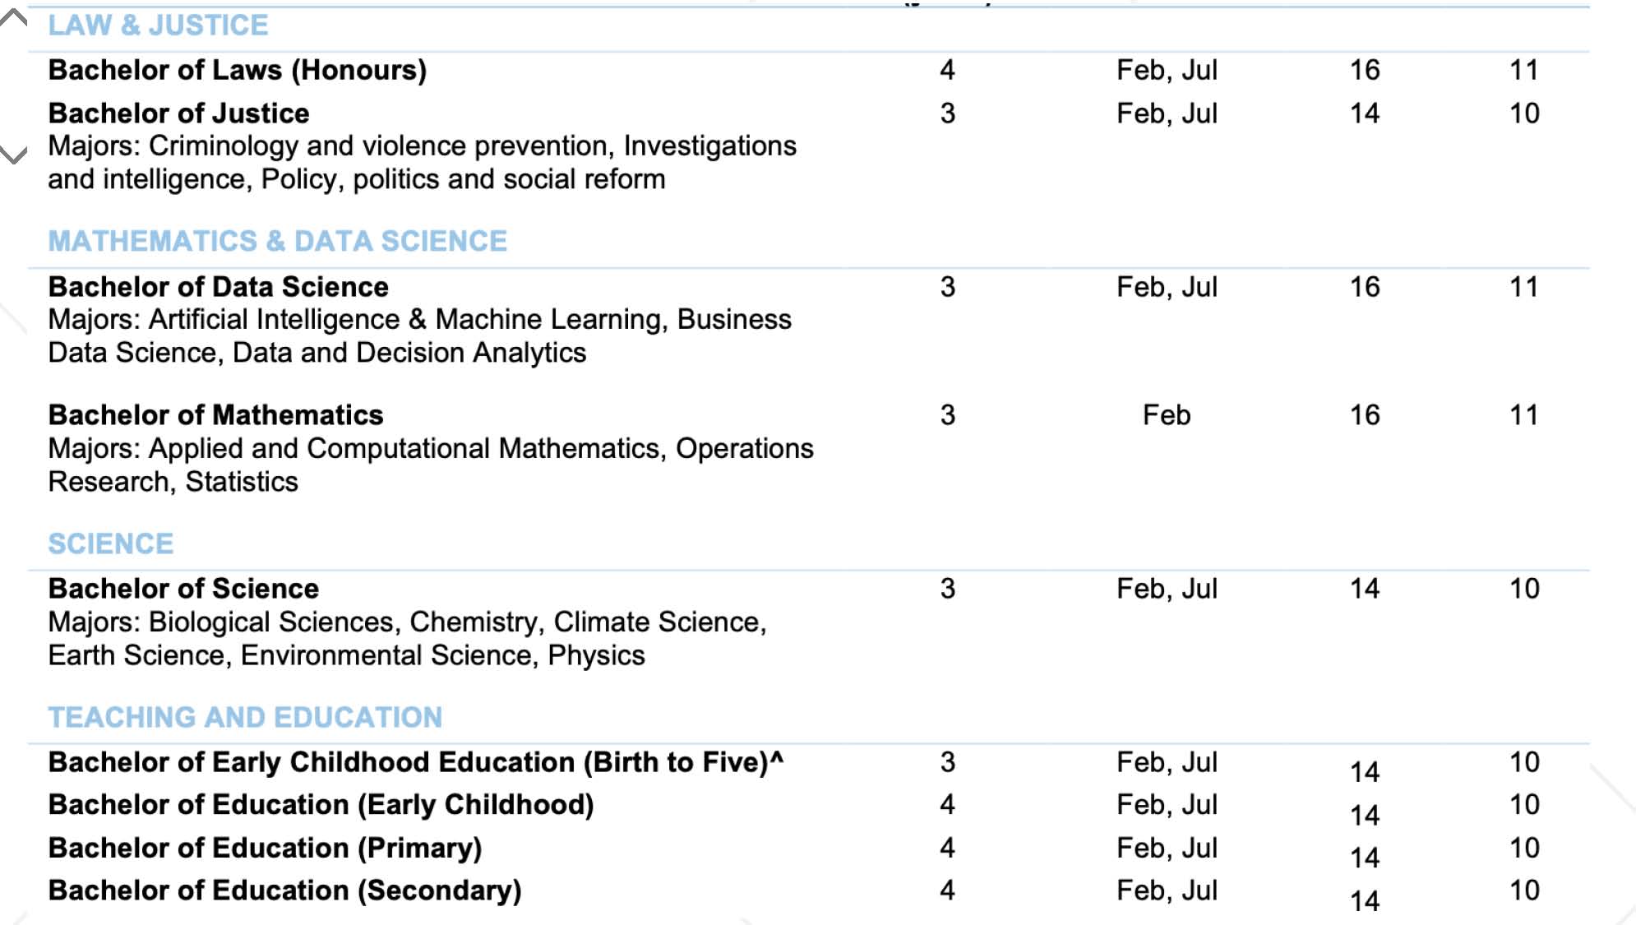Image resolution: width=1636 pixels, height=925 pixels.
Task: Click the Bachelor of Education (Primary) title
Action: point(265,848)
